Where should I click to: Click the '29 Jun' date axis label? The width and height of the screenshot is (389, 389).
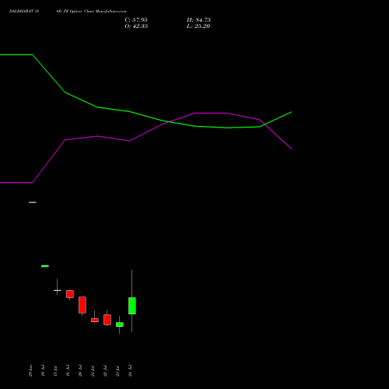coord(30,370)
